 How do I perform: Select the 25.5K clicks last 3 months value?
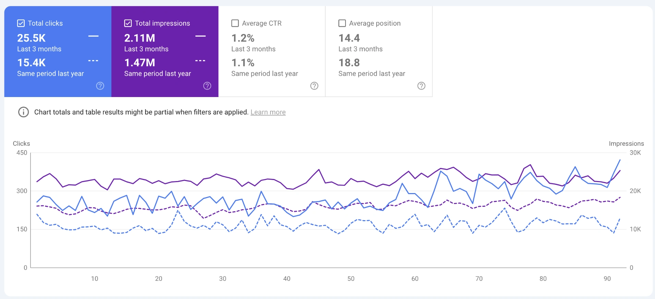coord(32,38)
